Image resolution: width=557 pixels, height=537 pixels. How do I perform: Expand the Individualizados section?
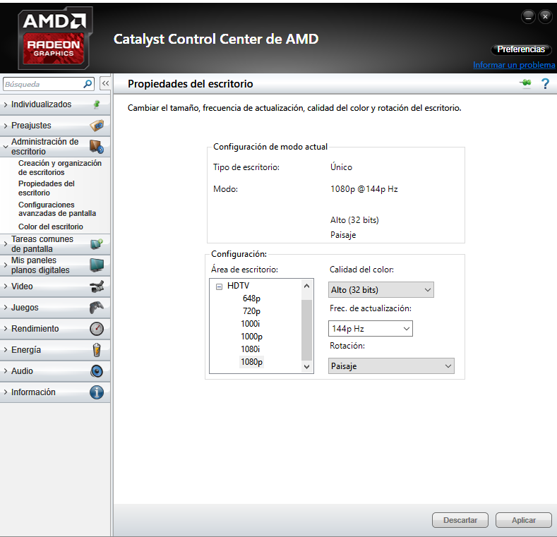6,104
